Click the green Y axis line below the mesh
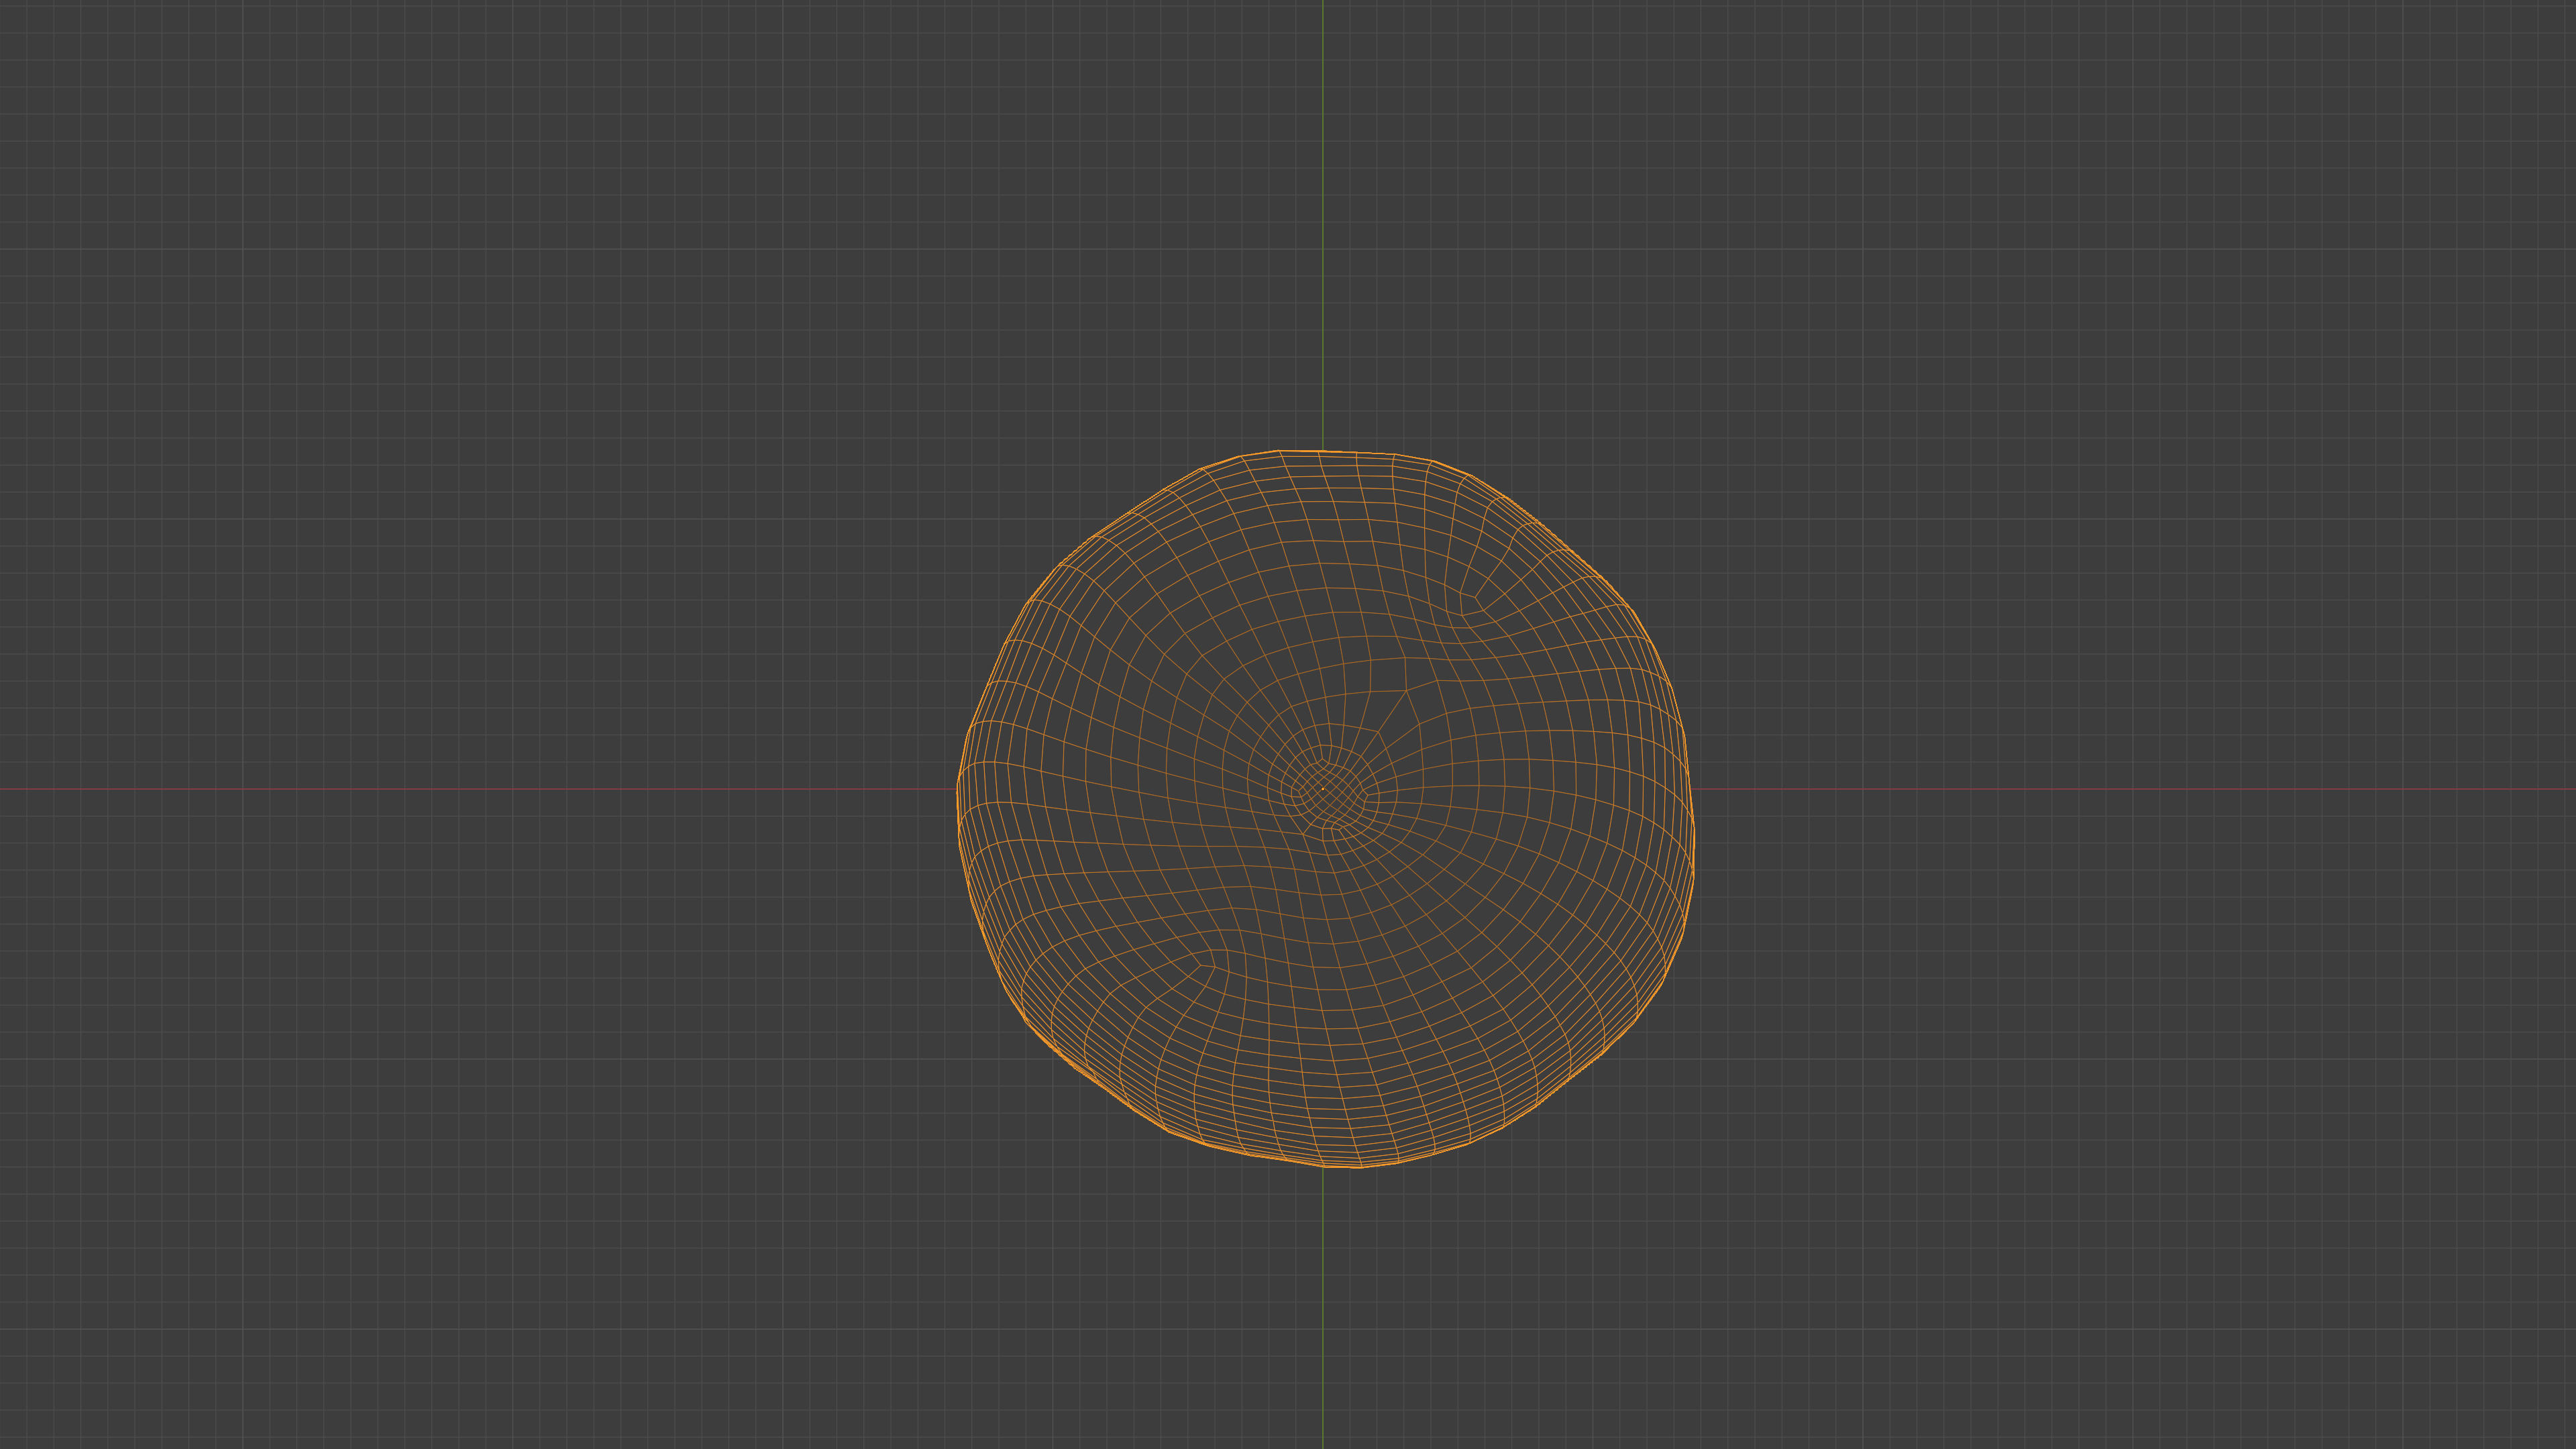 (1322, 1310)
